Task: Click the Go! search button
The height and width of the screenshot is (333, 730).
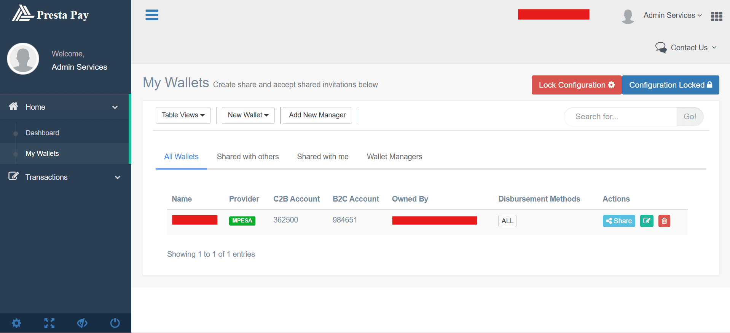Action: (x=690, y=117)
